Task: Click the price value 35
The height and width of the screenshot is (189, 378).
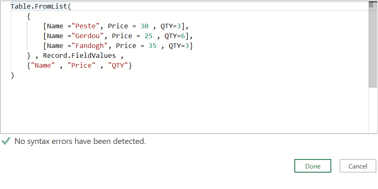Action: pyautogui.click(x=153, y=46)
